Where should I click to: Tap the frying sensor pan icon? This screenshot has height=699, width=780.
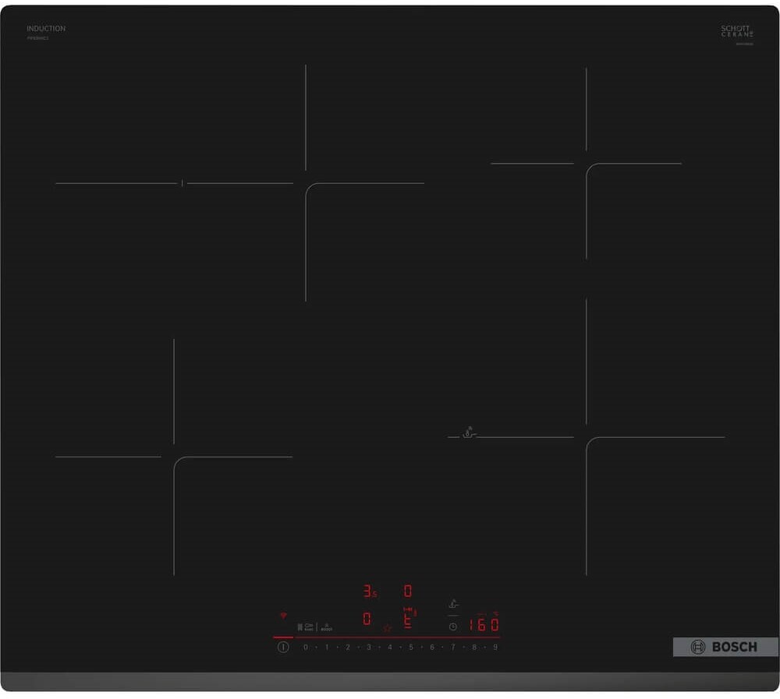pyautogui.click(x=454, y=603)
